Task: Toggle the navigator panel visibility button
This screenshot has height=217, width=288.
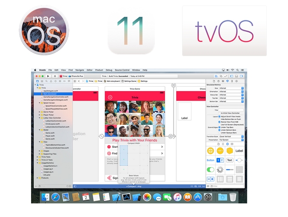Action: tap(232, 76)
